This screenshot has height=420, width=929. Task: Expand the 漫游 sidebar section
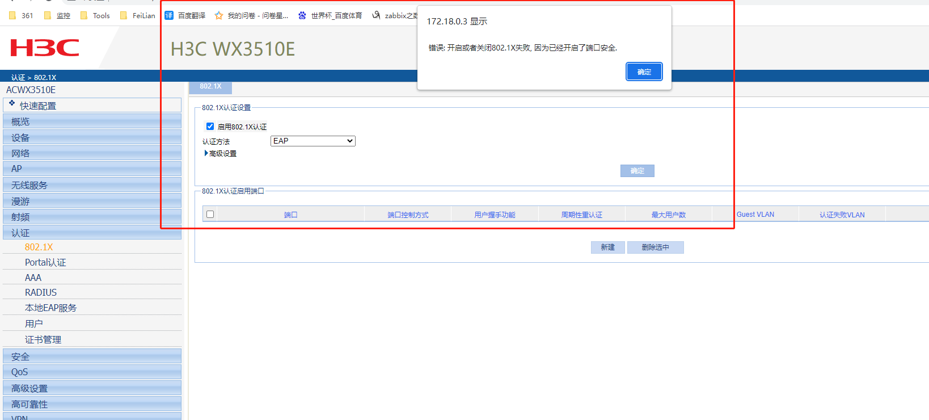(92, 200)
